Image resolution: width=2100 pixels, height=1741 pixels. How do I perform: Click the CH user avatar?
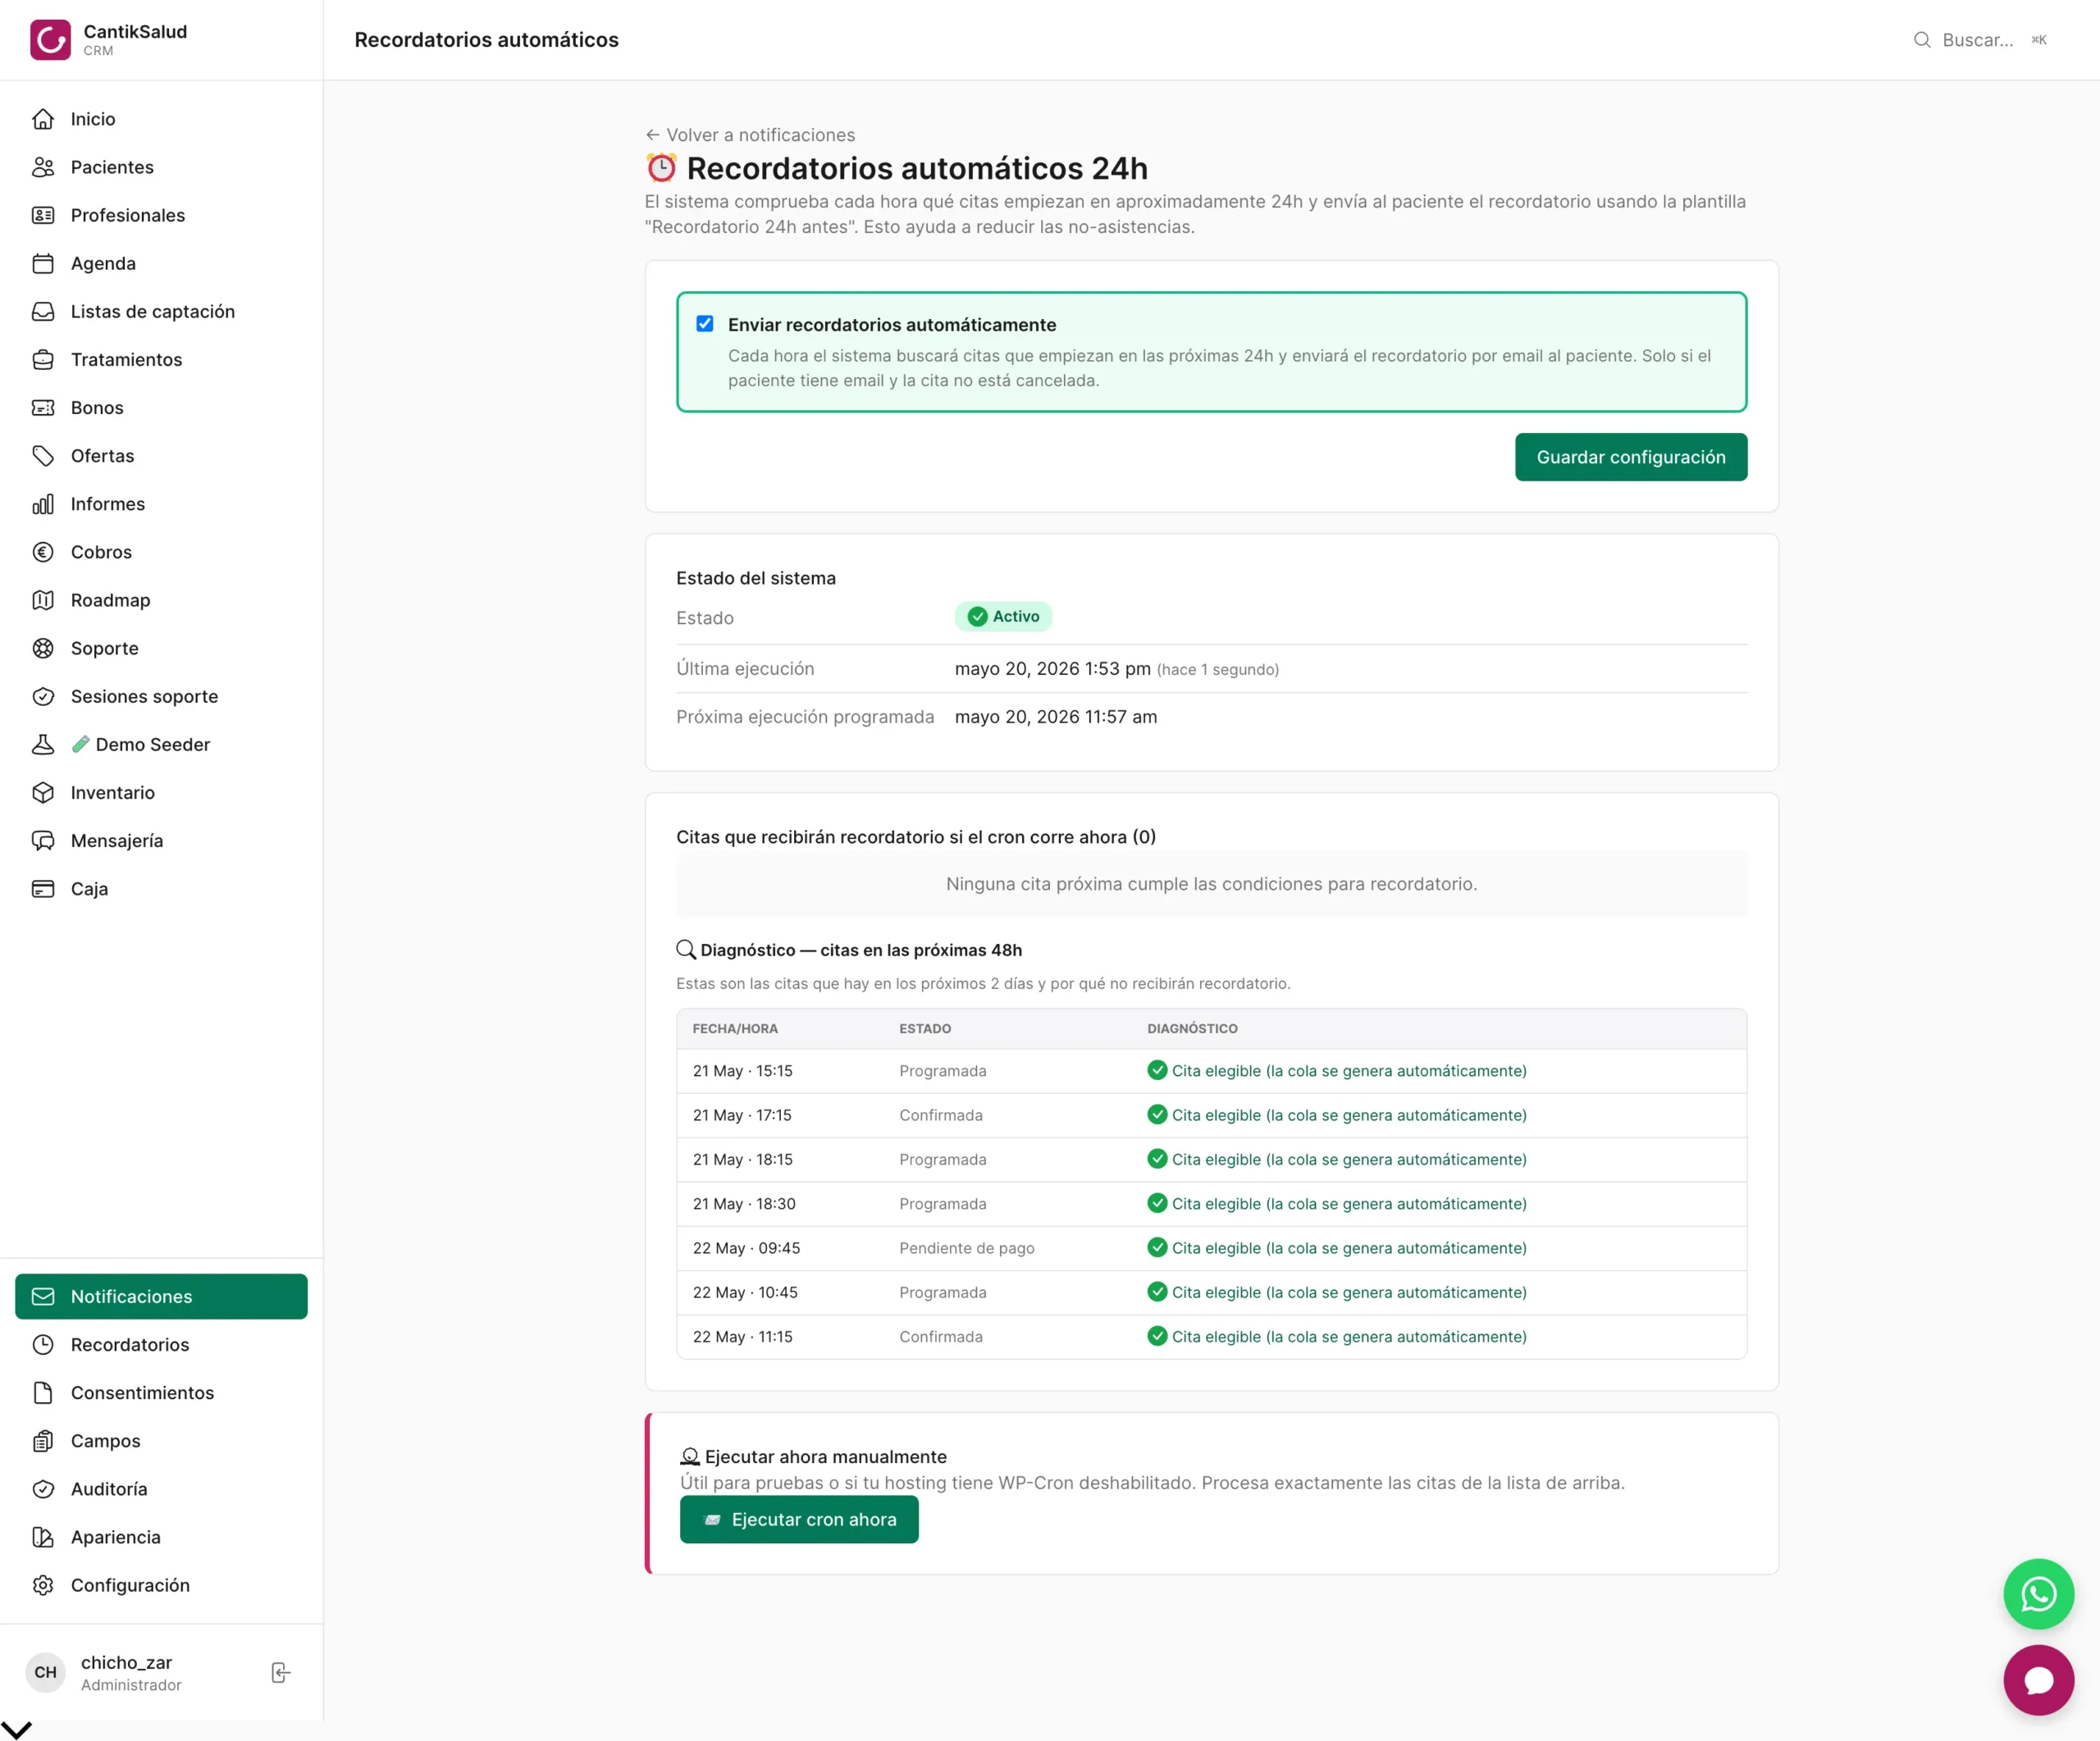click(46, 1672)
